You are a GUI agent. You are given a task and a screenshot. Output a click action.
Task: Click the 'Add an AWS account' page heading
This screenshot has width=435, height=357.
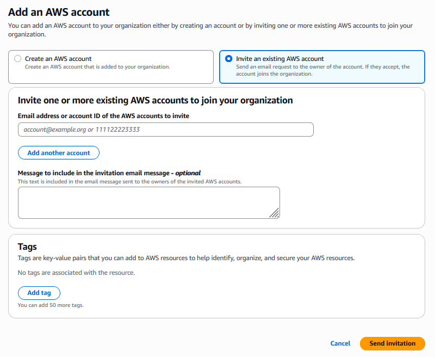pos(59,12)
